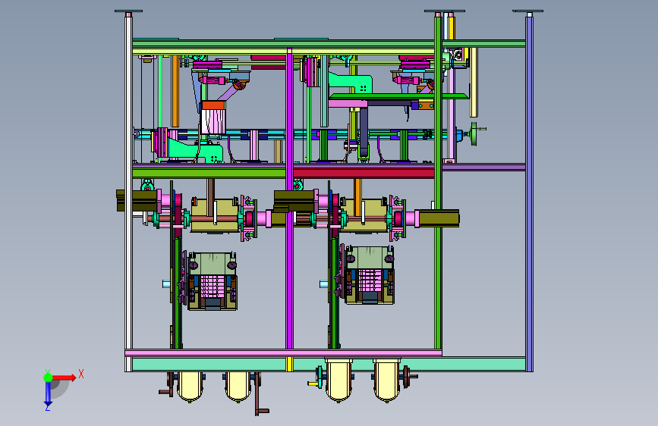Select the magenta central vertical post

[289, 198]
